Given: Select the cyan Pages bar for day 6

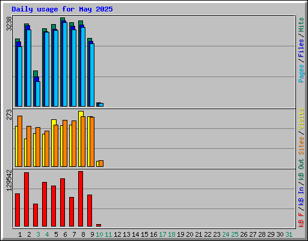Looking at the screenshot, I should pyautogui.click(x=65, y=64).
